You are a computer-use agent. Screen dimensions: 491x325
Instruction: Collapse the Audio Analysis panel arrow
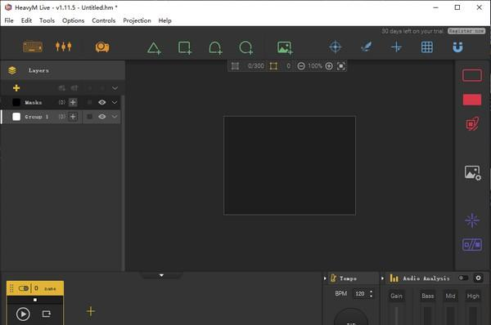pyautogui.click(x=383, y=278)
